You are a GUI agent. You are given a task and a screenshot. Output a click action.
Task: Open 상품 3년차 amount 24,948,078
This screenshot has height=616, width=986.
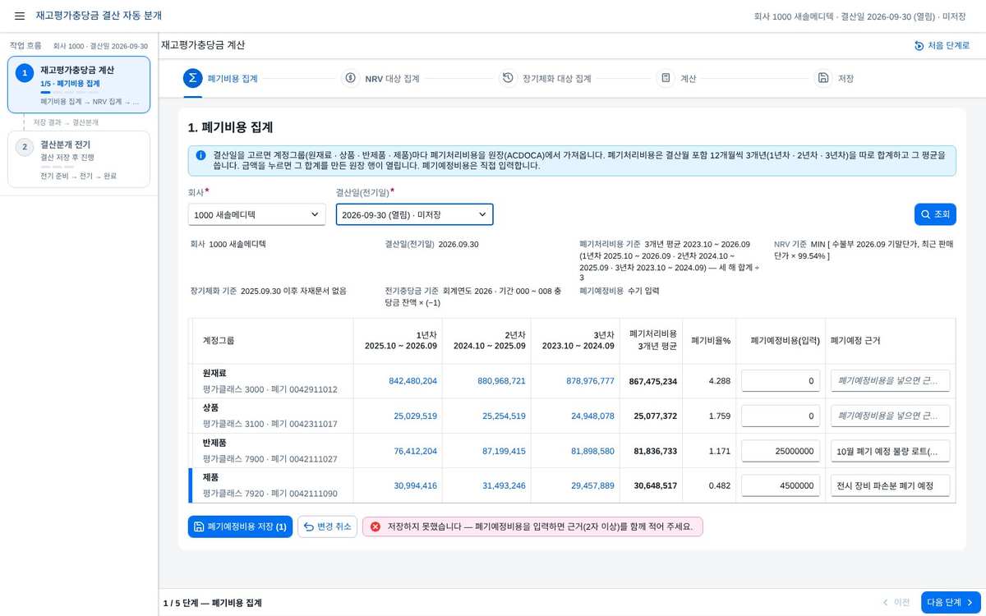click(x=592, y=416)
